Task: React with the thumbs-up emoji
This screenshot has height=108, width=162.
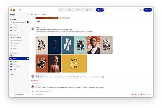Action: click(x=132, y=94)
